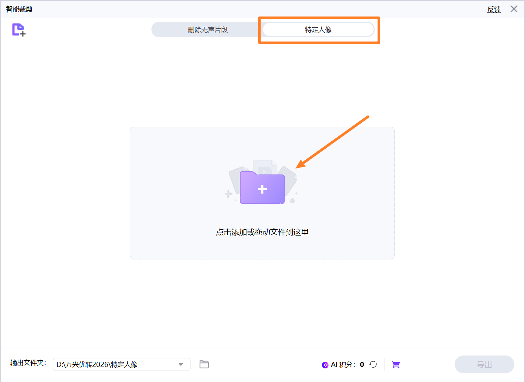The height and width of the screenshot is (382, 525).
Task: Click the add document icon in the sidebar
Action: (x=18, y=30)
